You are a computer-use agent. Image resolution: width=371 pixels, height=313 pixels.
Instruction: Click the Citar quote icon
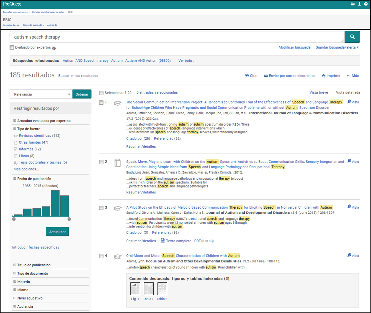coord(247,76)
